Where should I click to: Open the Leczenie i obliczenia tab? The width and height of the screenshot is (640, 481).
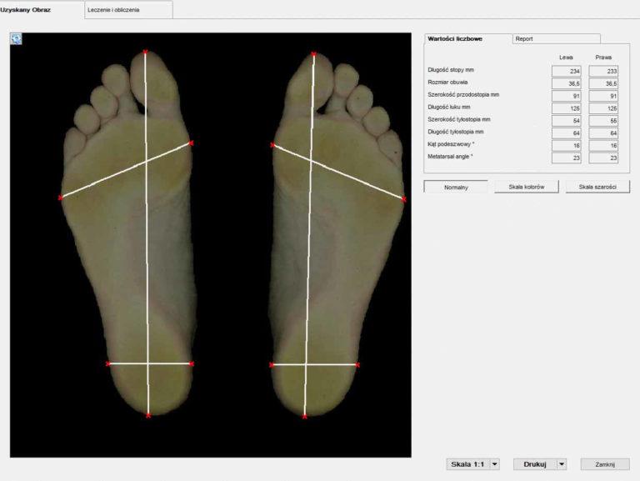tap(128, 10)
